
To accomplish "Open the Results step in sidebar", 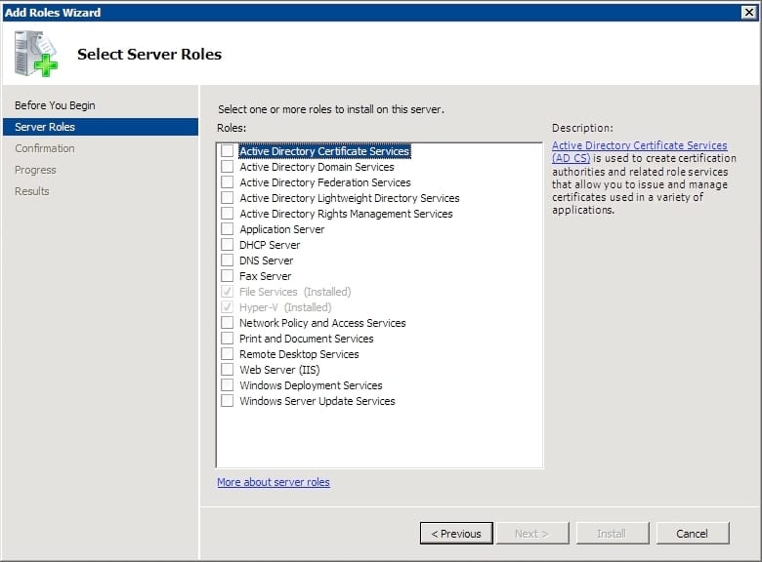I will click(32, 191).
